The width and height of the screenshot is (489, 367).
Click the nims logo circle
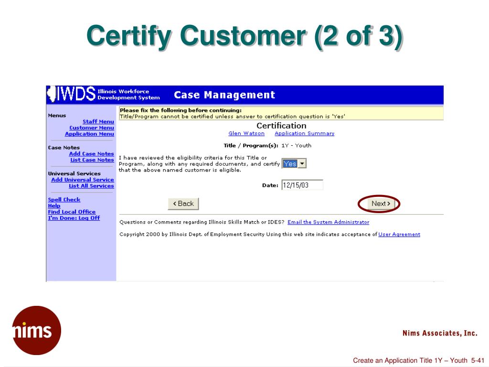pos(36,330)
